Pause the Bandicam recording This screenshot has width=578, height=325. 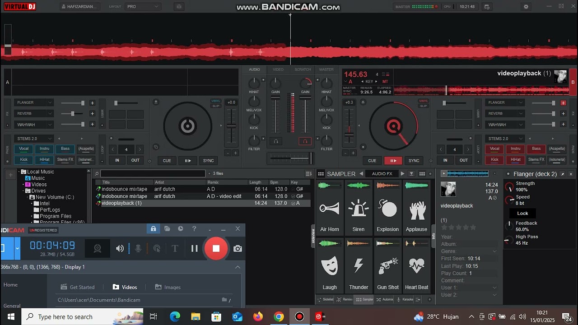(194, 248)
